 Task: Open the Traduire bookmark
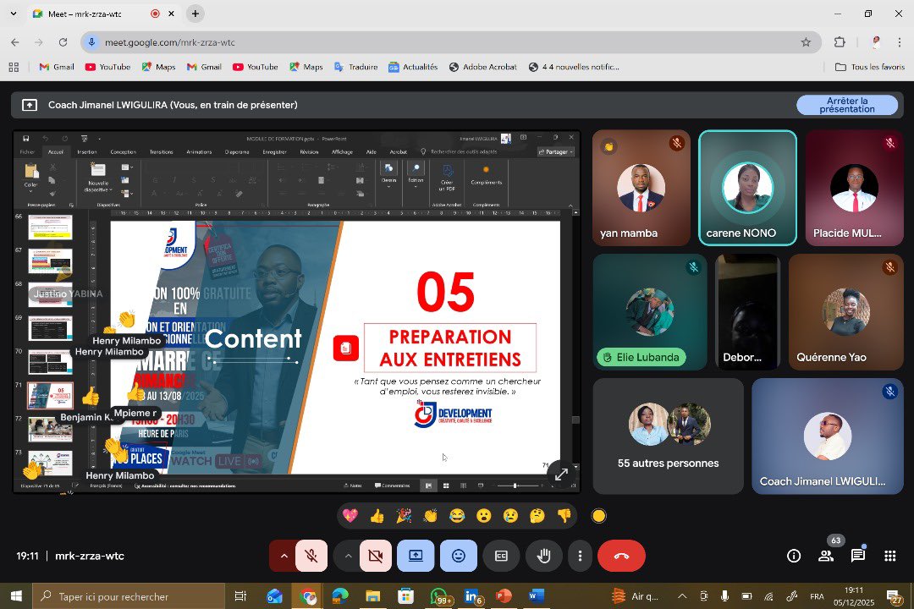(x=355, y=67)
